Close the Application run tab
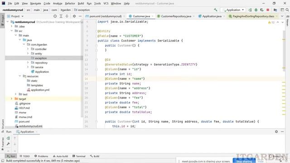The width and height of the screenshot is (290, 163). 37,132
